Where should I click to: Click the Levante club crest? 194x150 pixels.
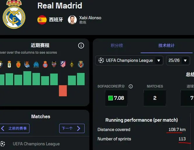click(54, 64)
